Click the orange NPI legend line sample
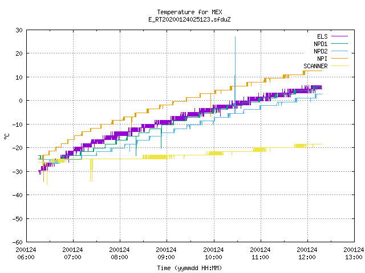This screenshot has width=365, height=273. click(x=340, y=59)
